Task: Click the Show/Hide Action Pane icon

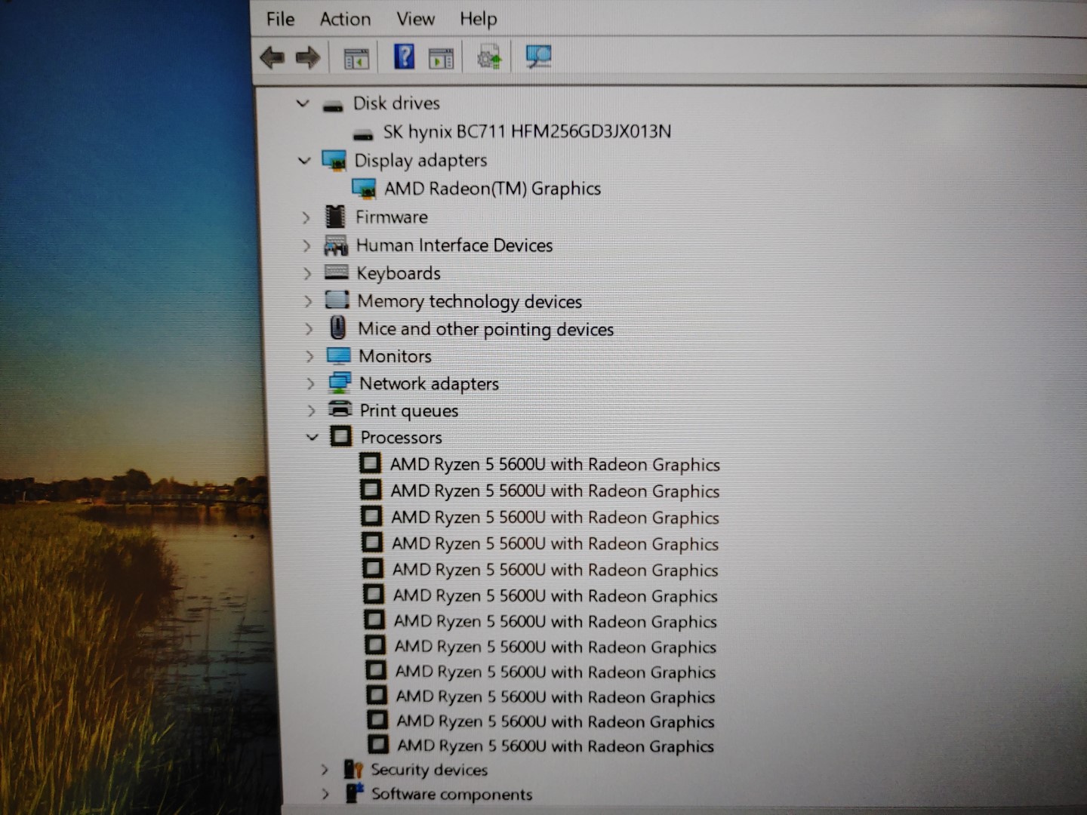Action: (x=441, y=58)
